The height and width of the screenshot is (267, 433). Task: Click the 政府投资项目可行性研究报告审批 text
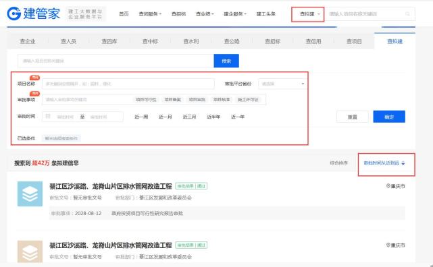(x=147, y=213)
